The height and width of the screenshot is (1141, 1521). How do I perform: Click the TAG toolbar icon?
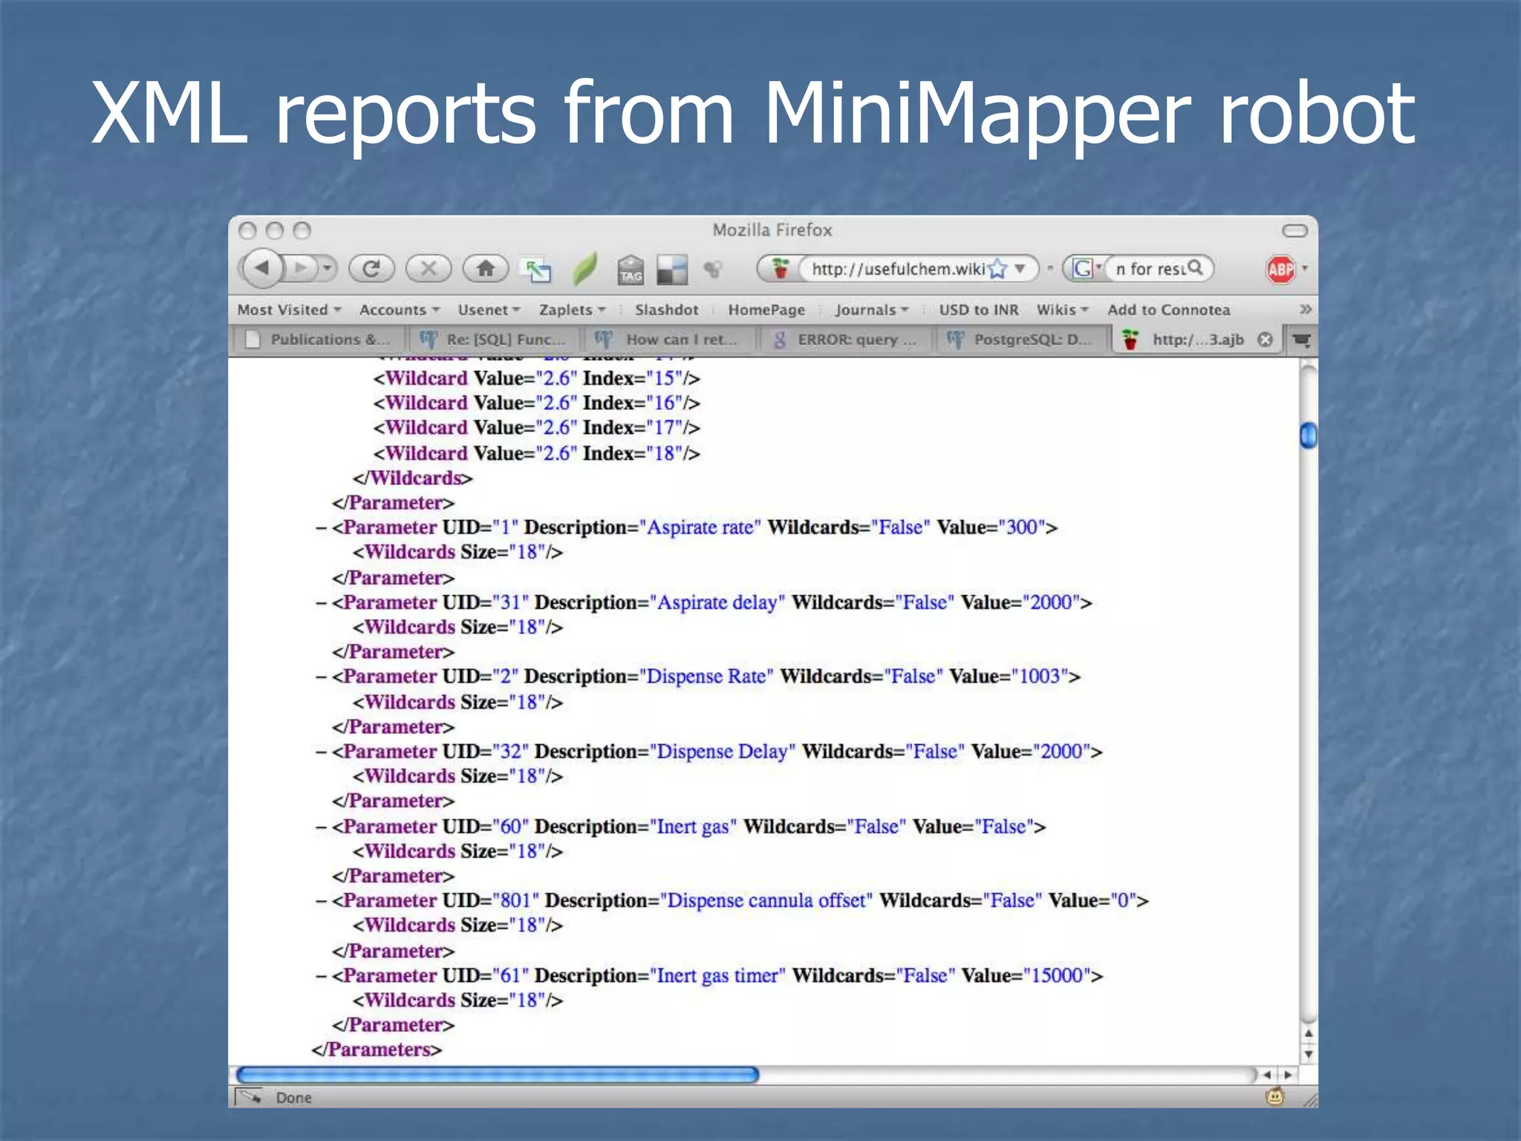(x=631, y=270)
